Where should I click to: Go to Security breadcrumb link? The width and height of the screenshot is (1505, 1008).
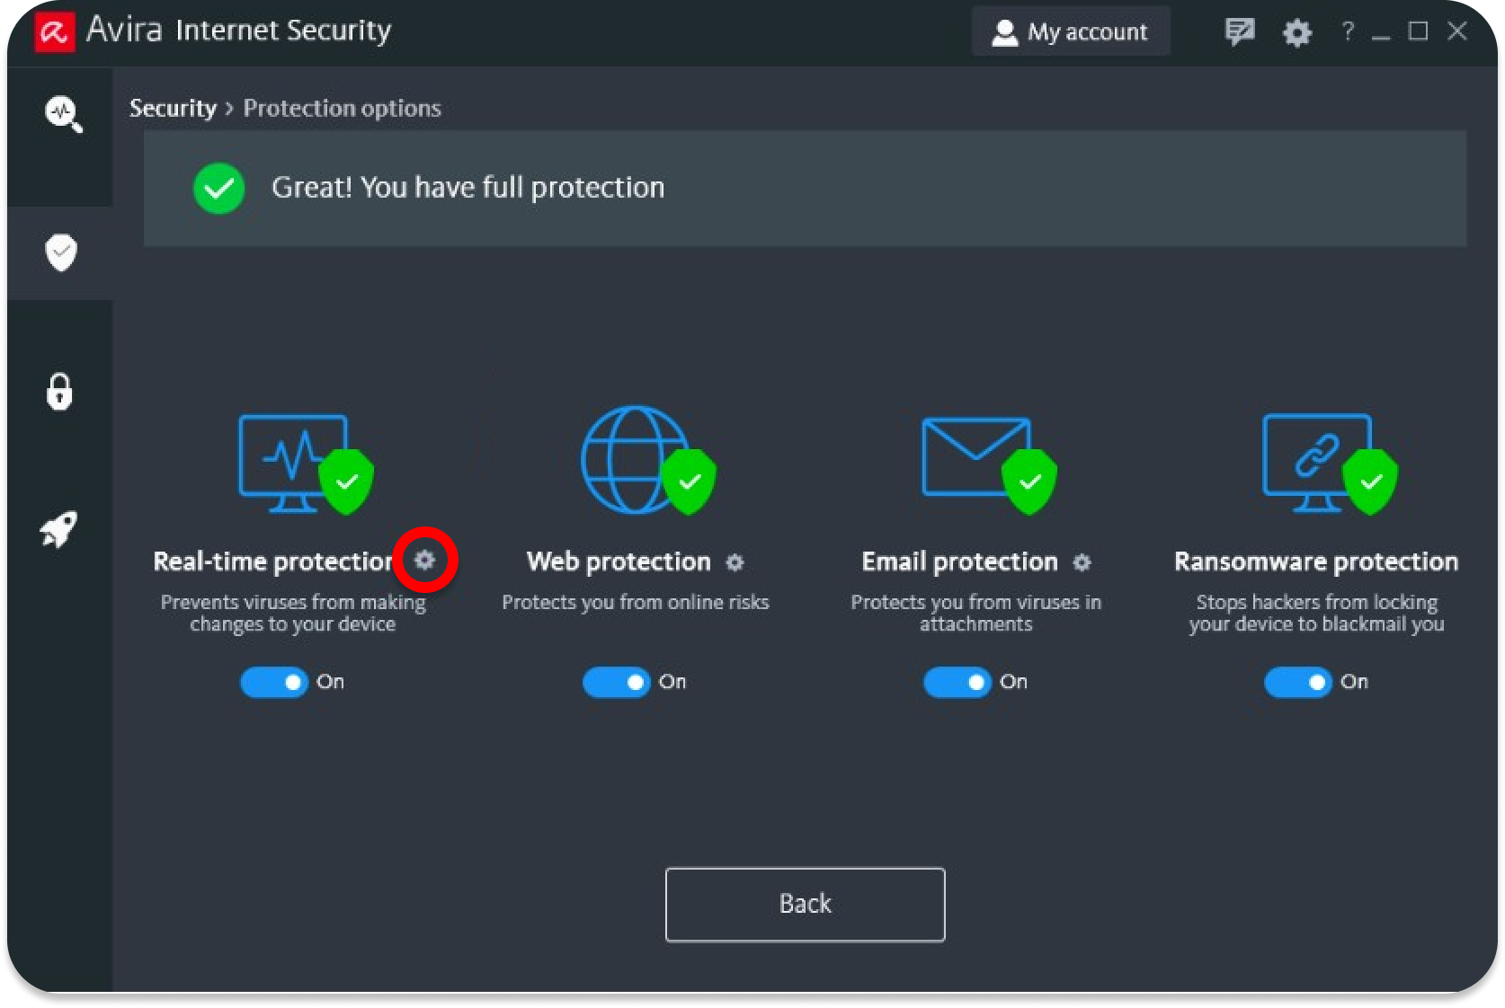[x=173, y=108]
